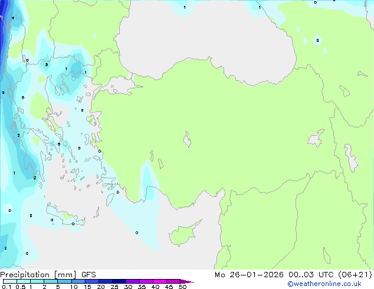Image resolution: width=374 pixels, height=289 pixels.
Task: Pick the 35–40 mm legend swatch
Action: (x=146, y=281)
